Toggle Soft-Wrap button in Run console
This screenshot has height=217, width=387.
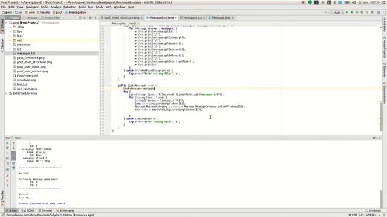tap(13, 153)
